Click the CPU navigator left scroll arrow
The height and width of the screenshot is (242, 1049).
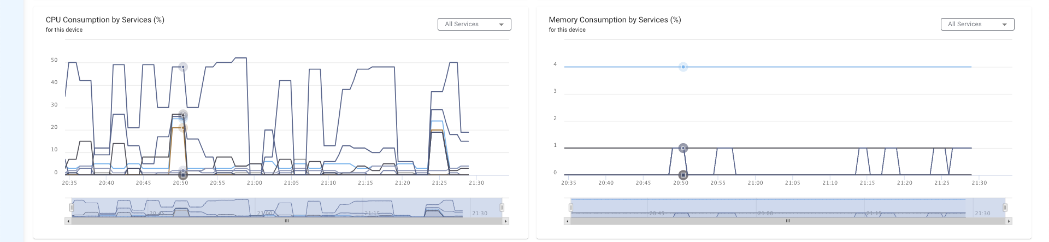click(x=68, y=221)
